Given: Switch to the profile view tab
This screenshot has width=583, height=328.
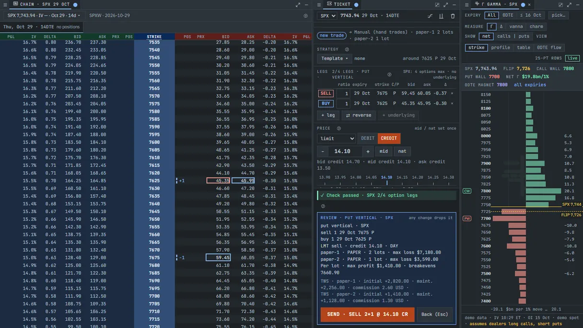Looking at the screenshot, I should pyautogui.click(x=501, y=47).
